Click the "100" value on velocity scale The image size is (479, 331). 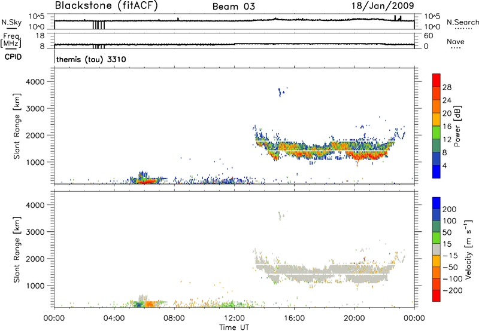click(x=450, y=220)
